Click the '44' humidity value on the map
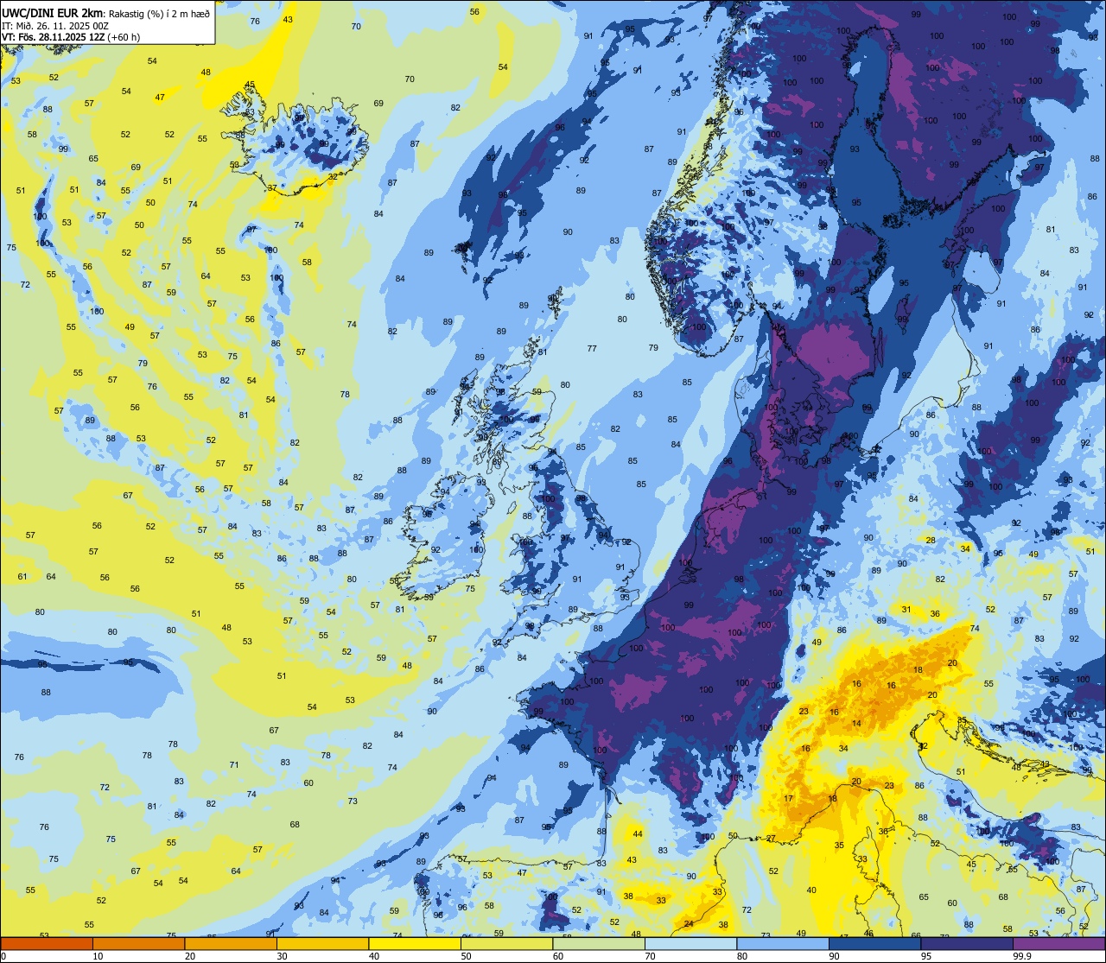1106x963 pixels. coord(638,833)
